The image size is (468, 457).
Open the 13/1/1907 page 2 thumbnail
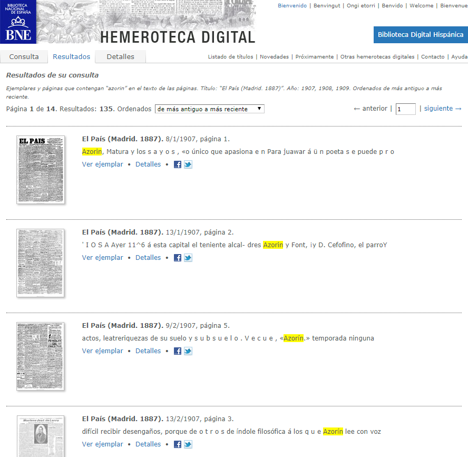41,263
